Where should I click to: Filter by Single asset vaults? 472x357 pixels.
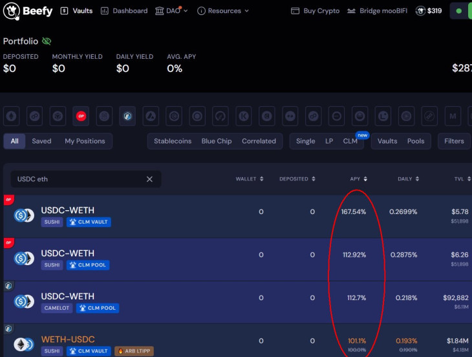point(306,141)
